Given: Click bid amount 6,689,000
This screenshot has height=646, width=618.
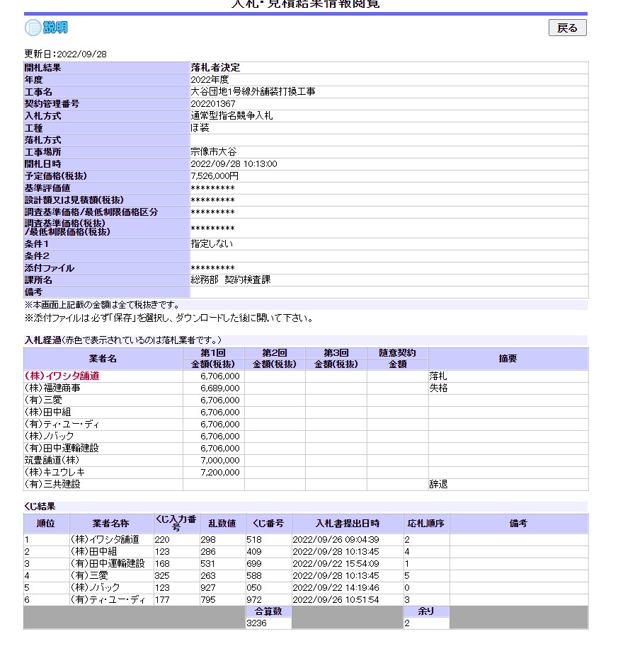Looking at the screenshot, I should (x=219, y=388).
